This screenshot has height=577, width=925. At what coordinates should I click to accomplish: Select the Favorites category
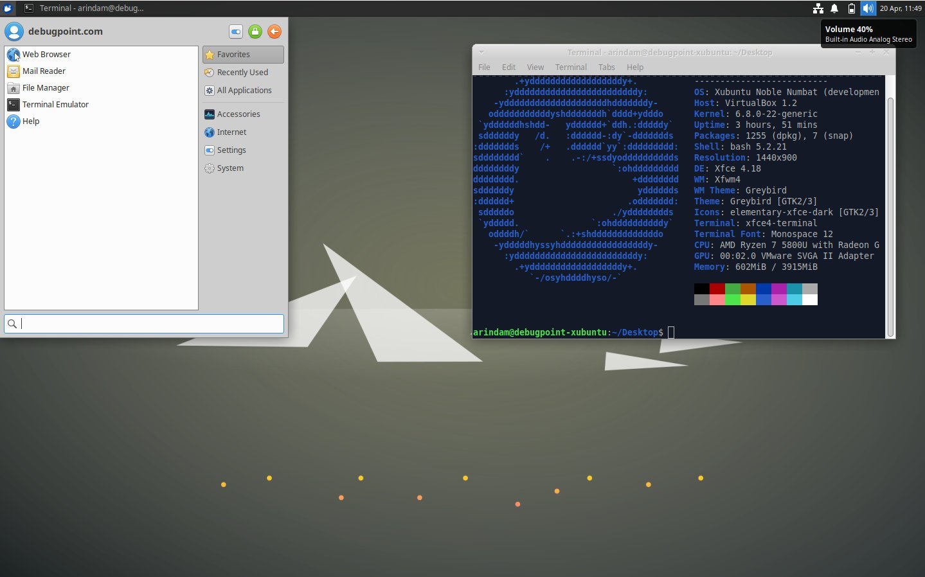tap(243, 55)
